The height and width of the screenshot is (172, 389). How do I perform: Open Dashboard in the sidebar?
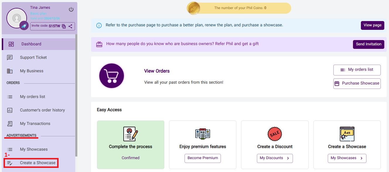pos(31,44)
